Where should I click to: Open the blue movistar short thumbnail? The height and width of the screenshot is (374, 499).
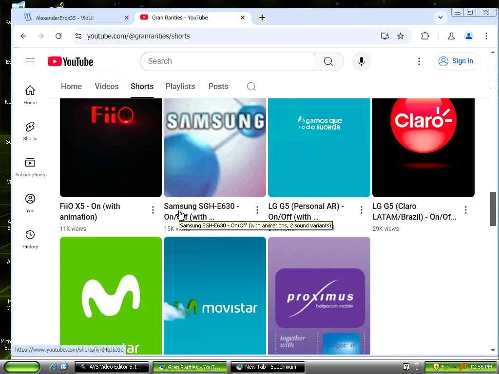pyautogui.click(x=215, y=296)
